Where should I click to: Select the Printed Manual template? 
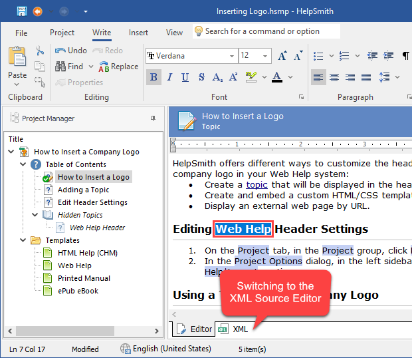84,278
